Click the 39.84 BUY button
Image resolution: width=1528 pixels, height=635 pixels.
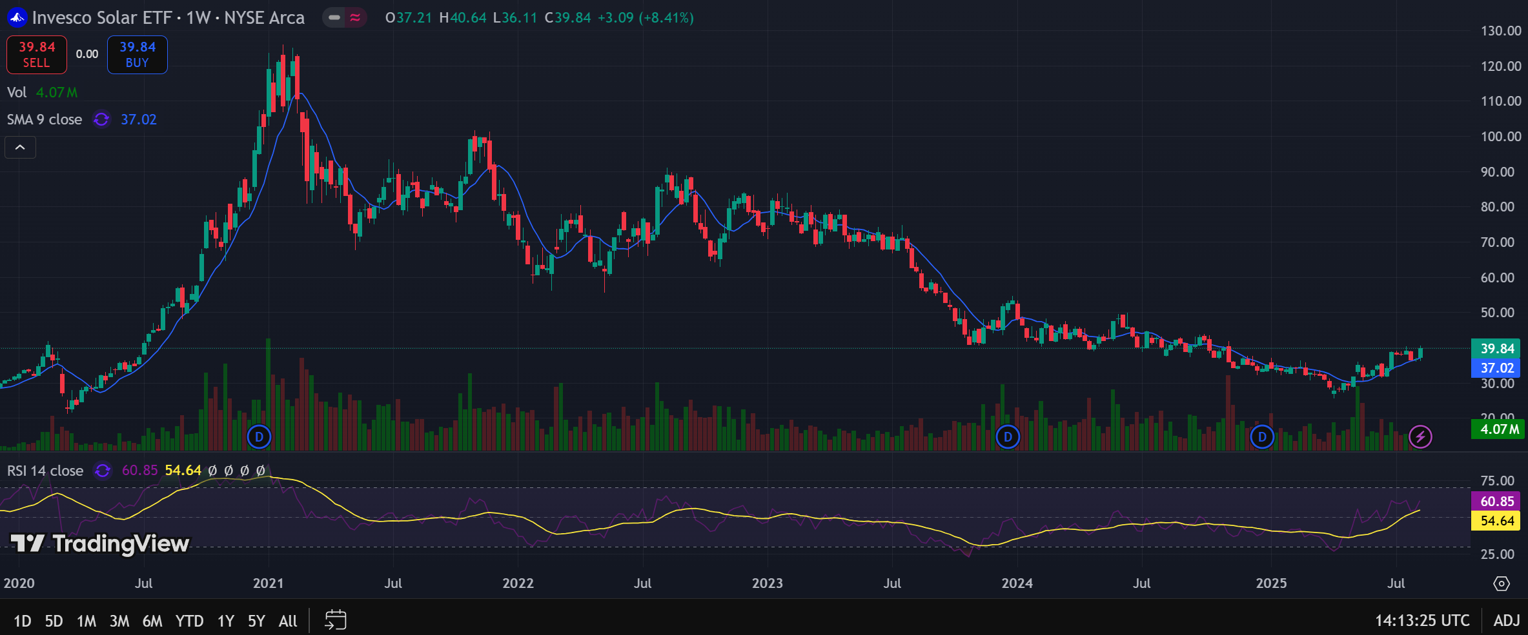tap(138, 55)
